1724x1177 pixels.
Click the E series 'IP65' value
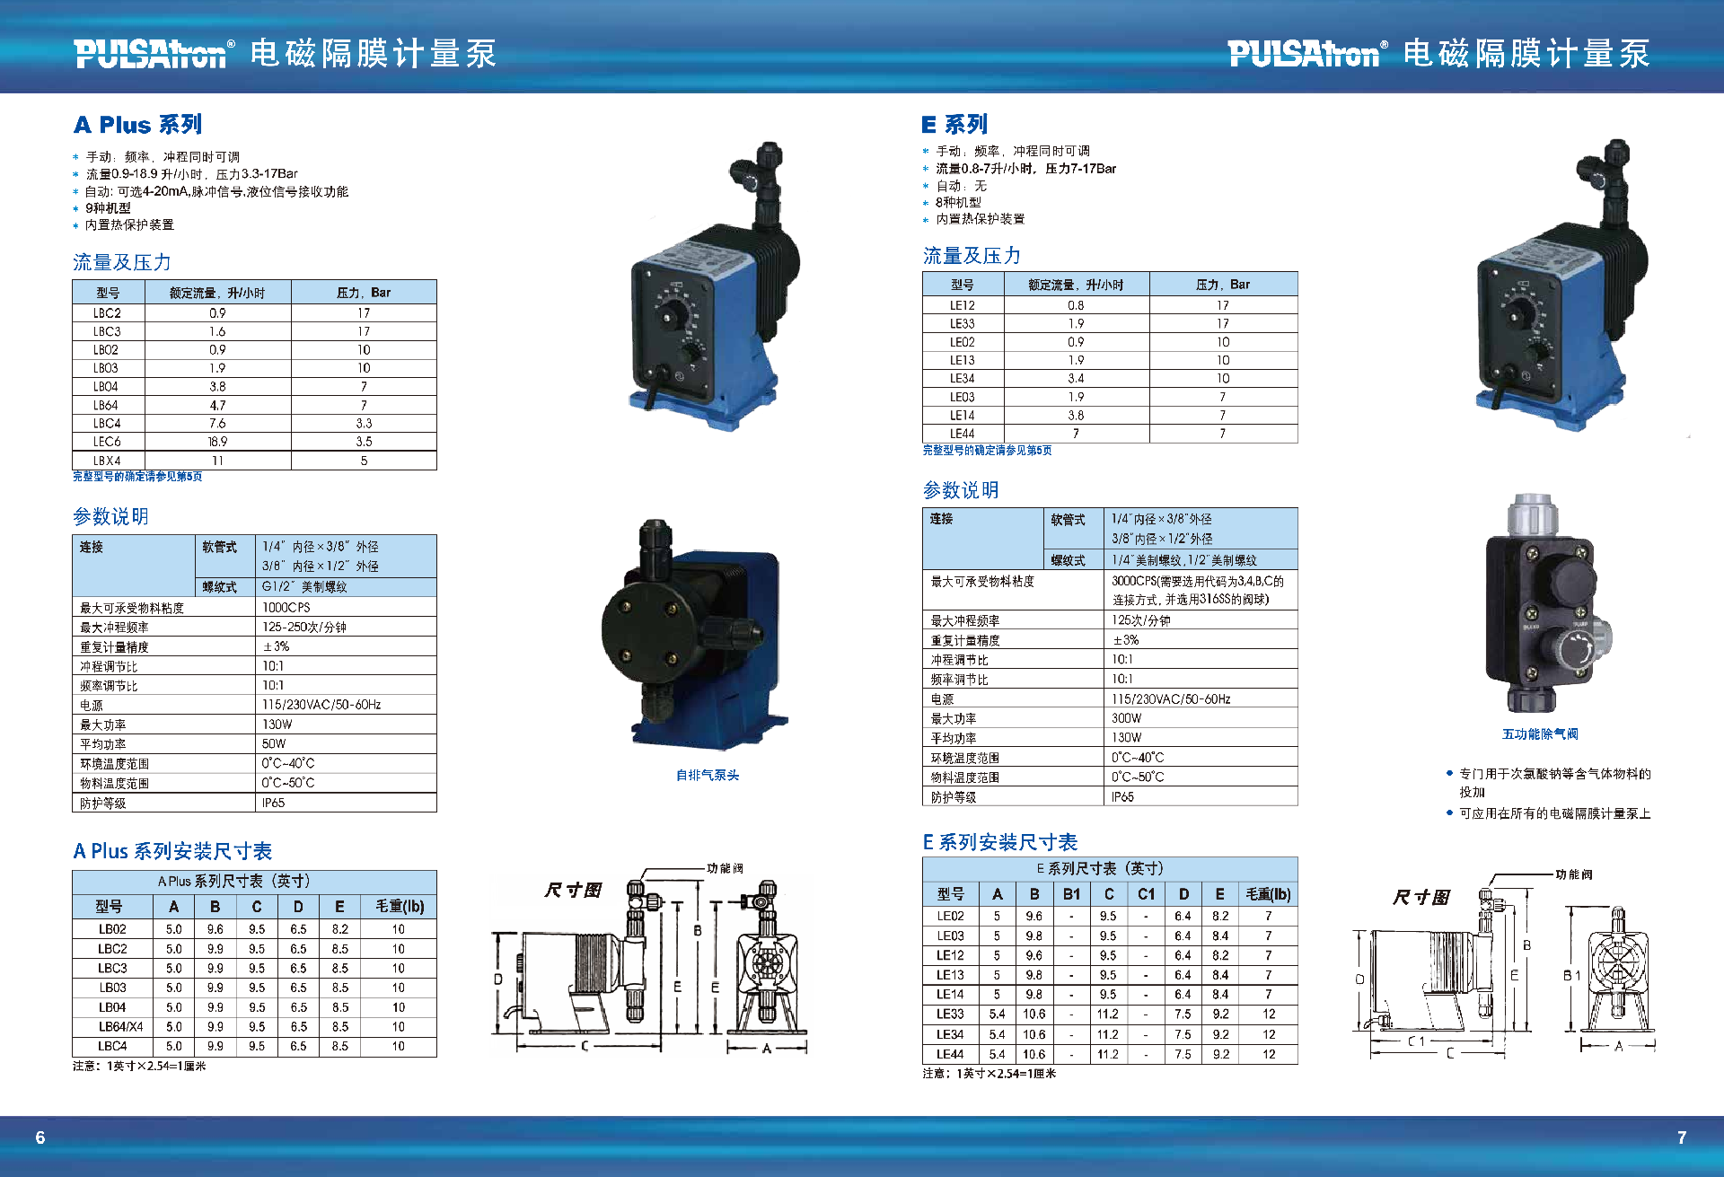click(1123, 797)
